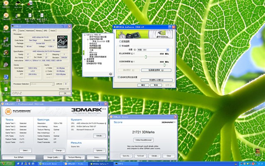Select the clock frequency settings (时钟频率设置) tree item
The image size is (265, 166).
point(95,48)
